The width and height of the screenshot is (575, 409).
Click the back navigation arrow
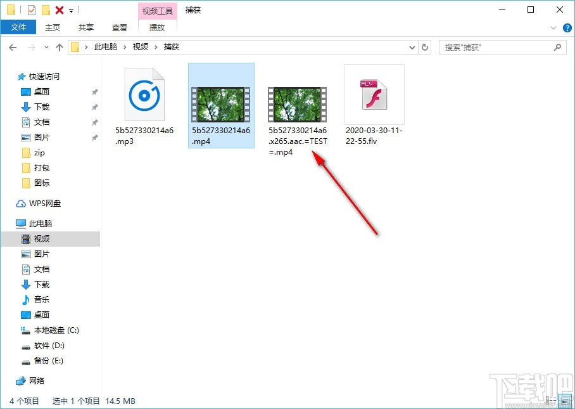point(13,46)
